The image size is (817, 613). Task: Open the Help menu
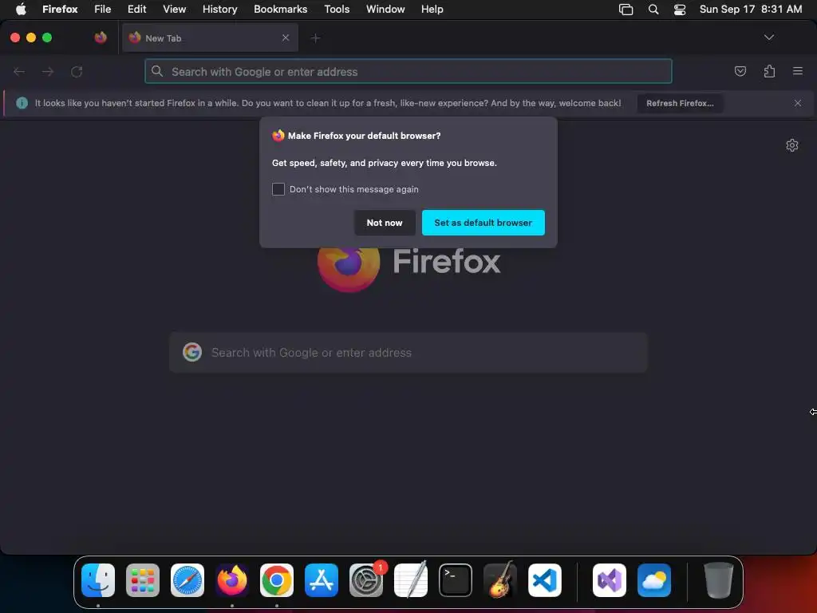(432, 9)
